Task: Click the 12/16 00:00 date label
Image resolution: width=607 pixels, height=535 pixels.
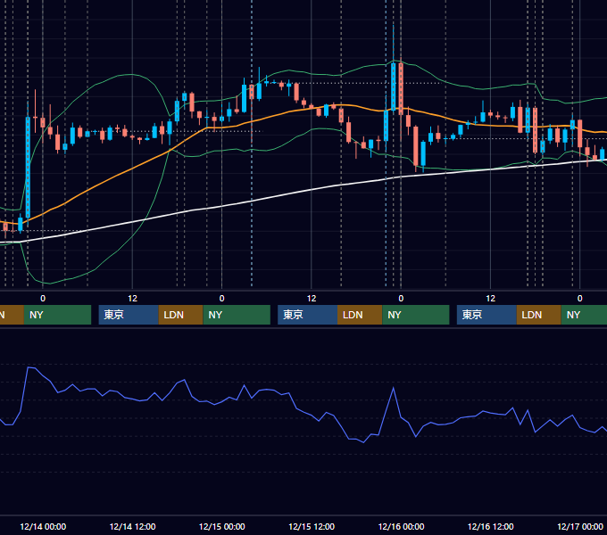Action: click(401, 526)
